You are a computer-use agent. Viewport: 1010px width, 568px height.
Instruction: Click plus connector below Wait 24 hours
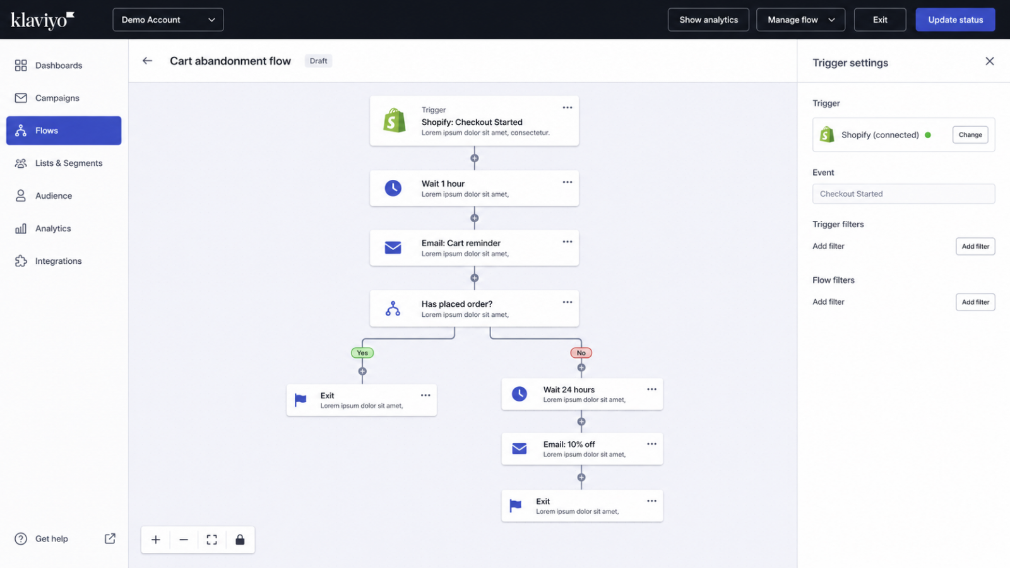coord(581,422)
